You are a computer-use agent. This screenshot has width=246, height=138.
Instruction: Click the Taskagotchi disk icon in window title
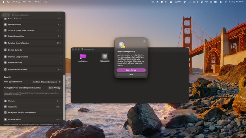pos(82,49)
